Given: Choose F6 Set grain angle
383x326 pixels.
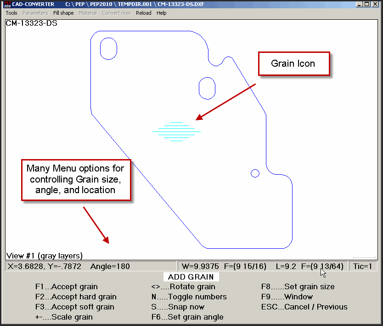Looking at the screenshot, I should pyautogui.click(x=187, y=317).
